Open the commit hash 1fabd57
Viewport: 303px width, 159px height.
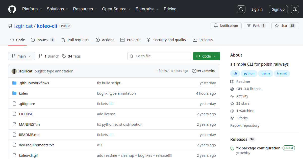[163, 71]
